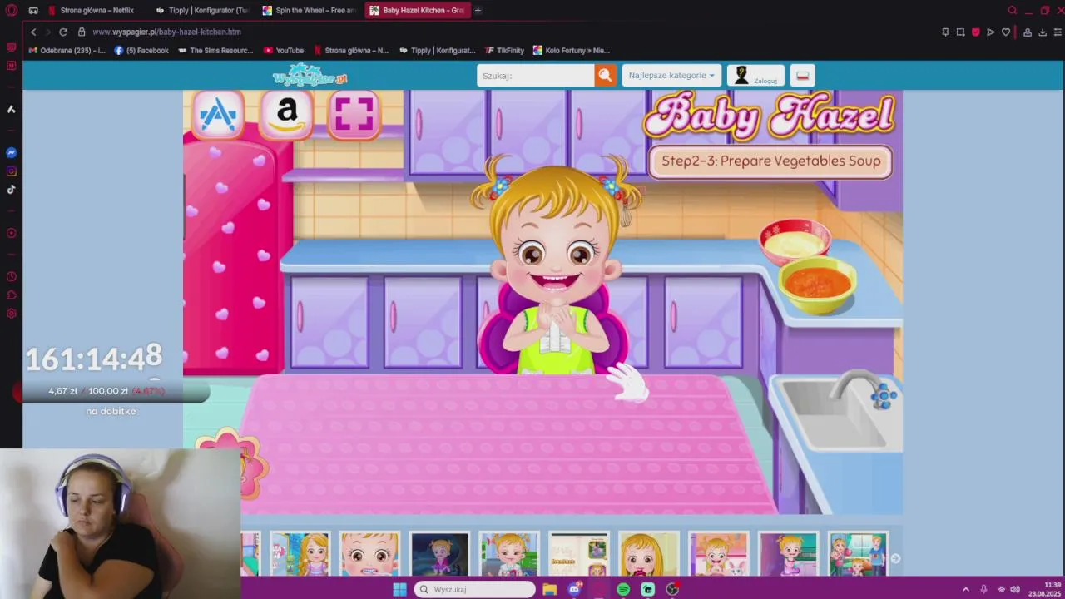Expand the system tray hidden icons chevron

pos(965,589)
